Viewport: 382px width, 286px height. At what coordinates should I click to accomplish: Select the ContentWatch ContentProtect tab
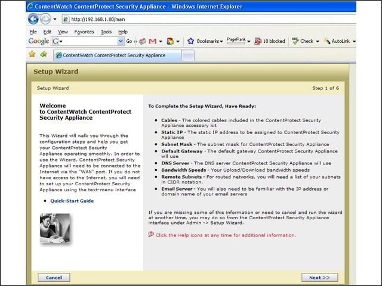[118, 55]
